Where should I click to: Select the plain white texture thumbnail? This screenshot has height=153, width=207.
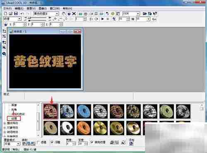(67, 128)
